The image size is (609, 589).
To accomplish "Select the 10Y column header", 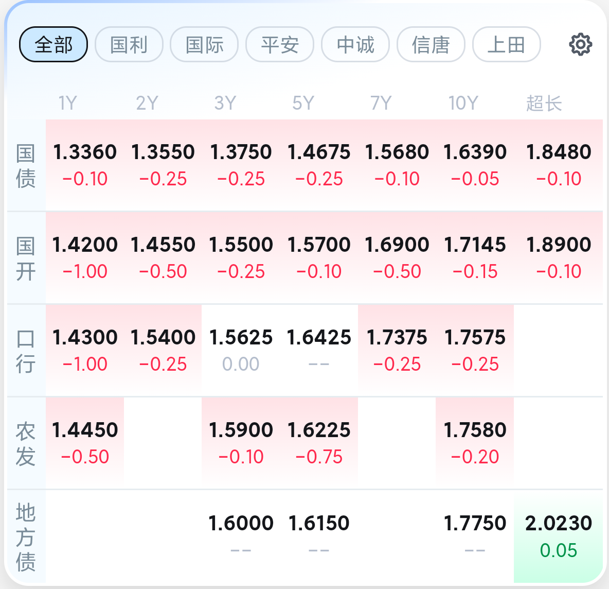I will (463, 103).
